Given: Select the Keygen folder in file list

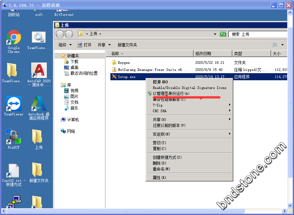Looking at the screenshot, I should coord(124,63).
